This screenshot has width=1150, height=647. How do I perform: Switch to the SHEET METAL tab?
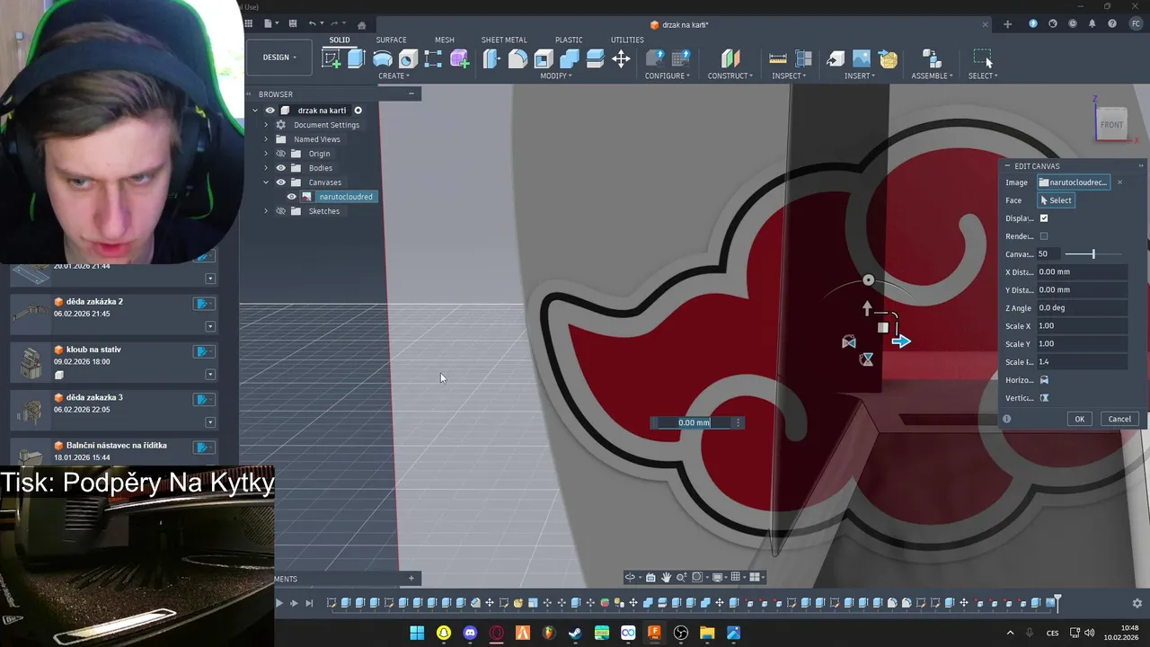(x=504, y=40)
